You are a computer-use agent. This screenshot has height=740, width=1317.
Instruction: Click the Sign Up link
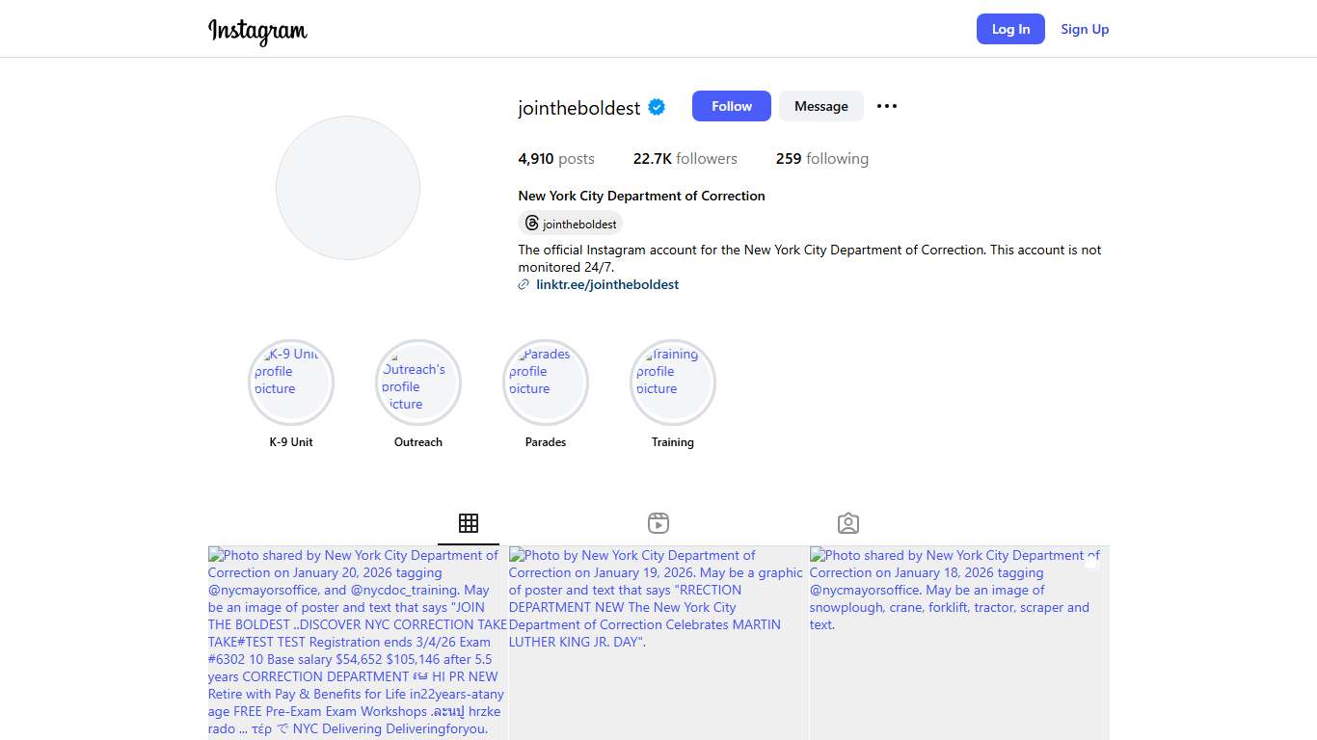tap(1085, 29)
